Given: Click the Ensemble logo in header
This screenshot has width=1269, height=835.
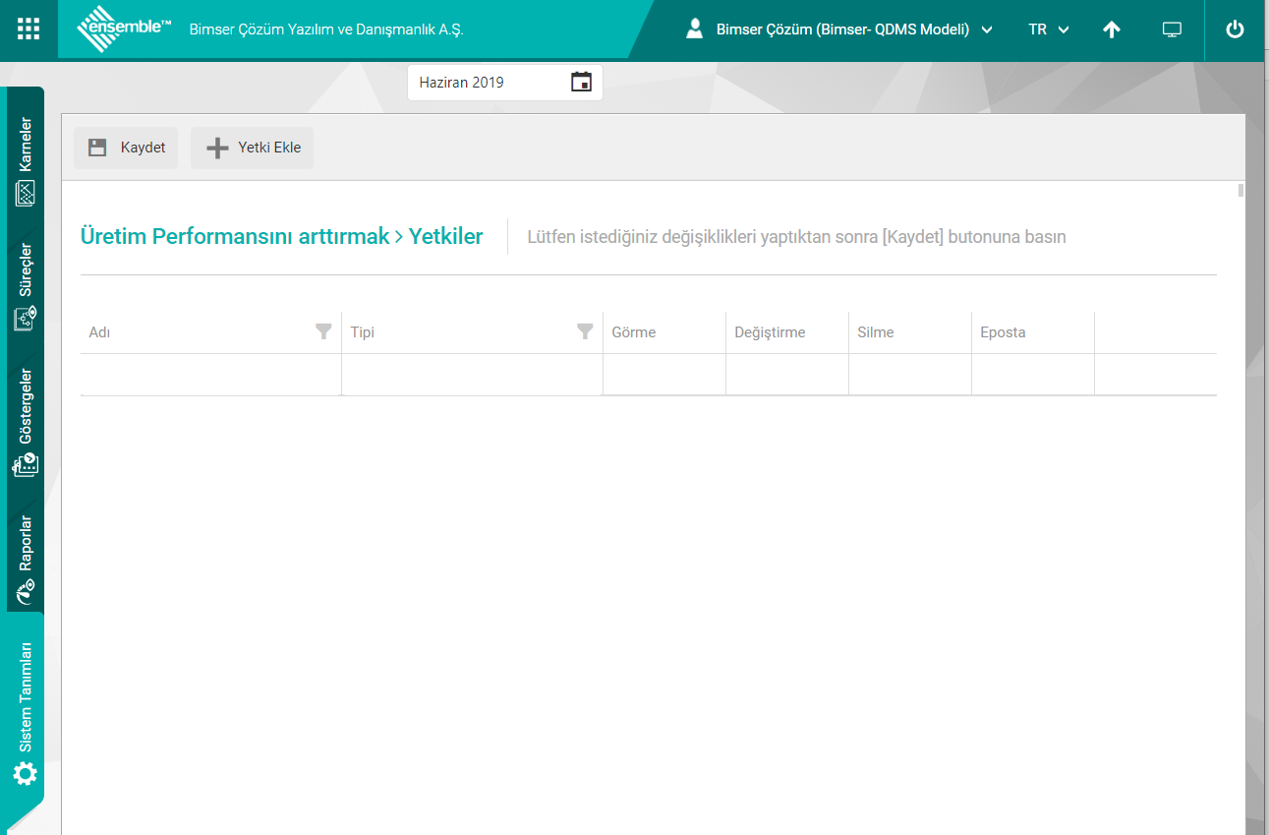Looking at the screenshot, I should coord(124,30).
